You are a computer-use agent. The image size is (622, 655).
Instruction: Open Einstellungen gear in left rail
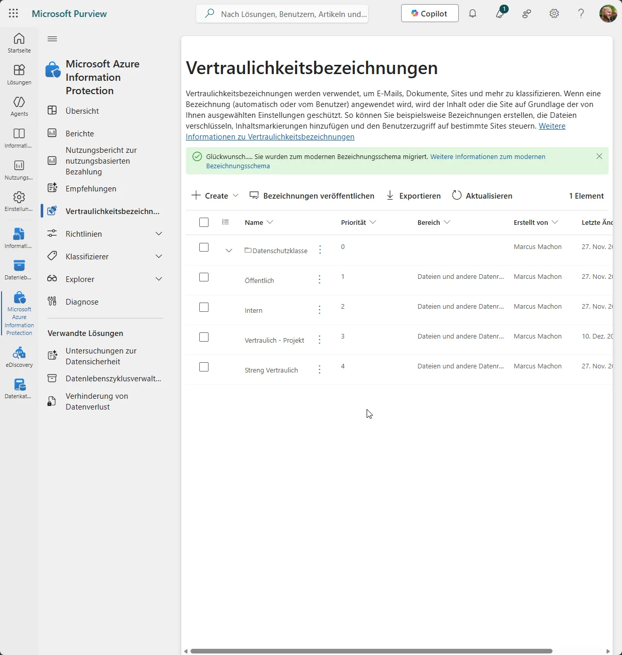pyautogui.click(x=19, y=202)
